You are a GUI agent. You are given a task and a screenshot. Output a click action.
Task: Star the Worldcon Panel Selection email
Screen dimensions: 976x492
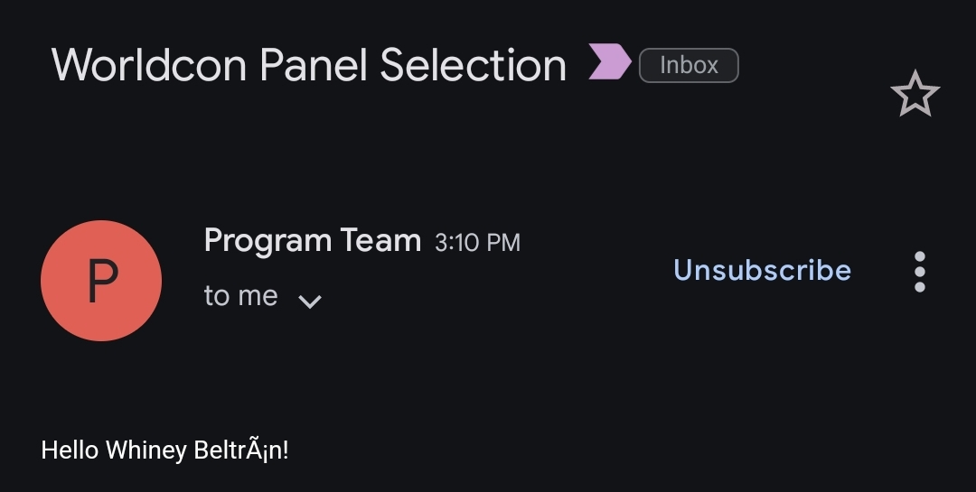pyautogui.click(x=915, y=94)
